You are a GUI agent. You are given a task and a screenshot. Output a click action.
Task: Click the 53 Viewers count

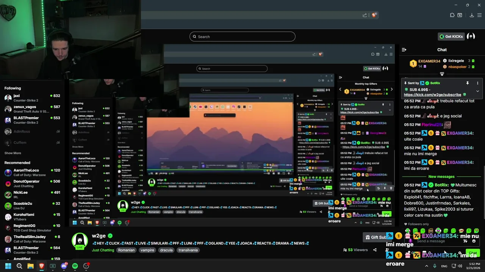[355, 250]
